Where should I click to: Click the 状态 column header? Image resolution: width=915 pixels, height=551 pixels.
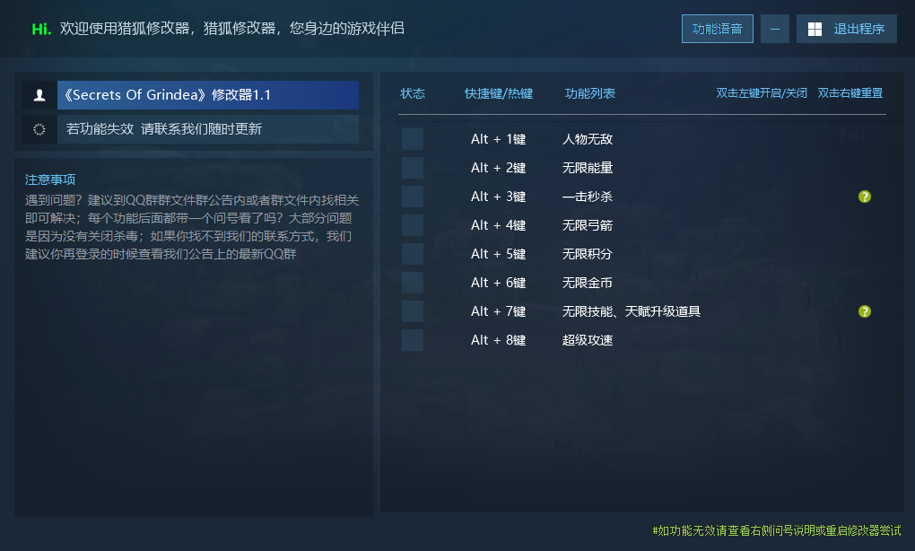[x=413, y=93]
